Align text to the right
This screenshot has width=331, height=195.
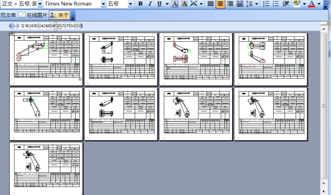[230, 4]
